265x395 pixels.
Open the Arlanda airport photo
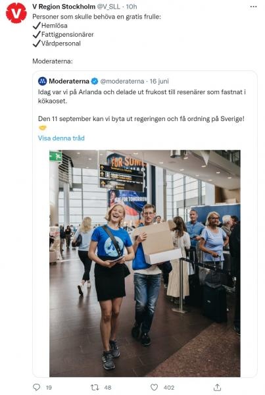click(145, 263)
